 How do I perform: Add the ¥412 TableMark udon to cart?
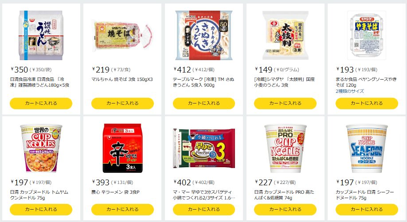coord(204,103)
